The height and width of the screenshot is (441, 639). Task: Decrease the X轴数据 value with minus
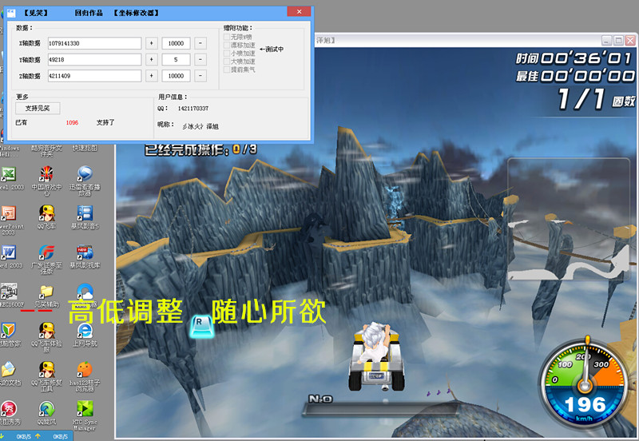(x=200, y=43)
